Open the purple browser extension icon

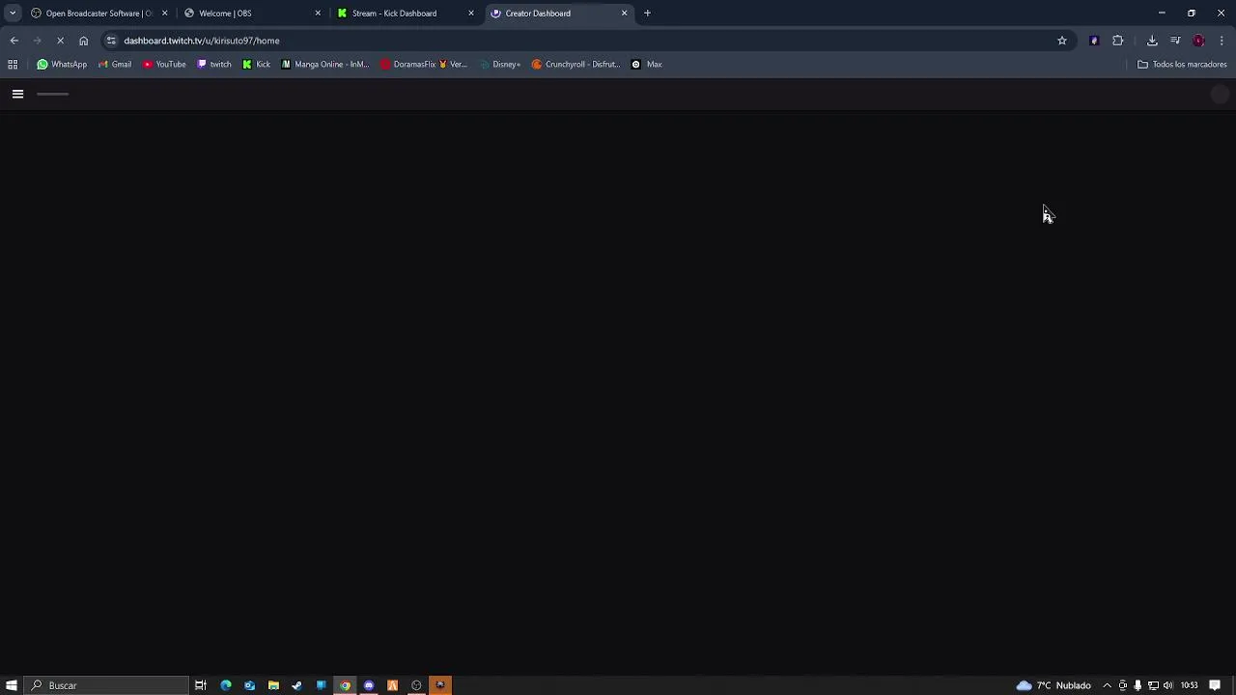[x=1094, y=41]
